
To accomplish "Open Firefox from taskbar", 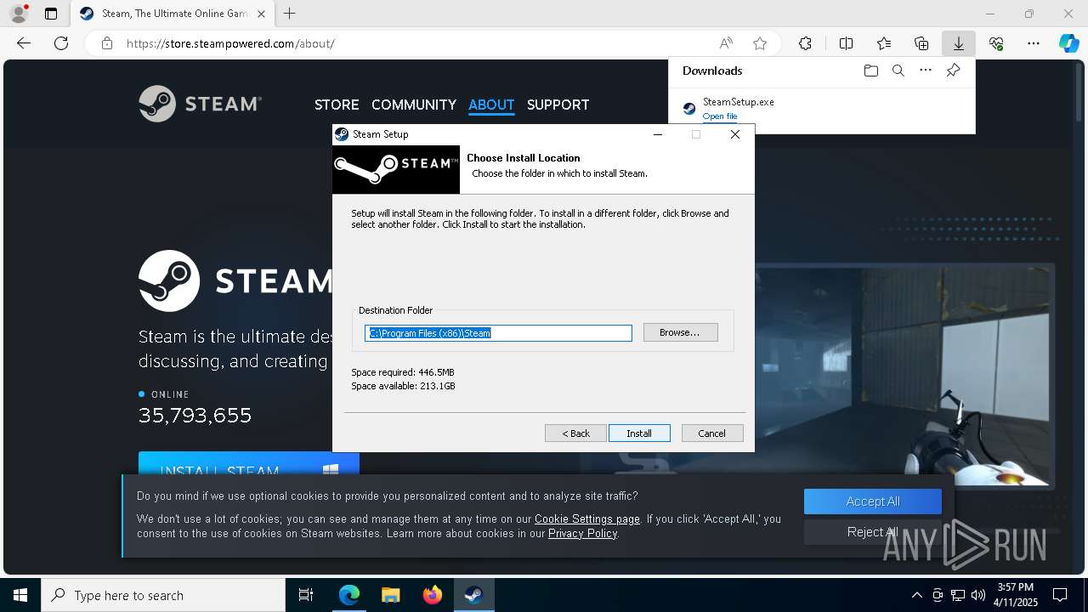I will 433,595.
